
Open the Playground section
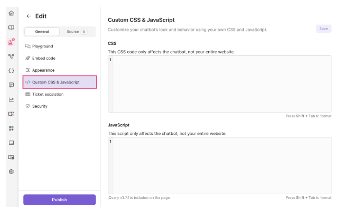(42, 46)
